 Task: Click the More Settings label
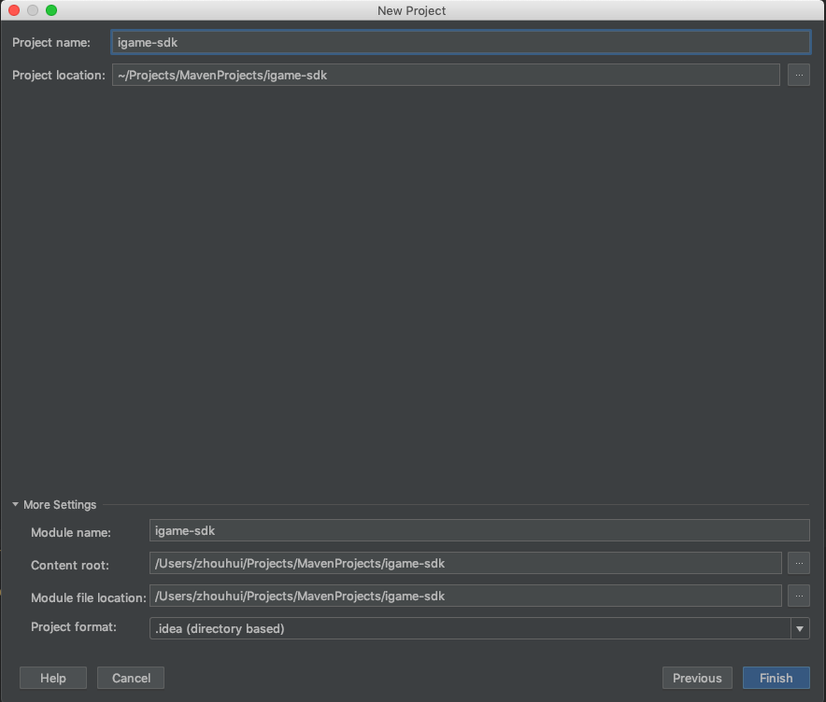pos(60,505)
